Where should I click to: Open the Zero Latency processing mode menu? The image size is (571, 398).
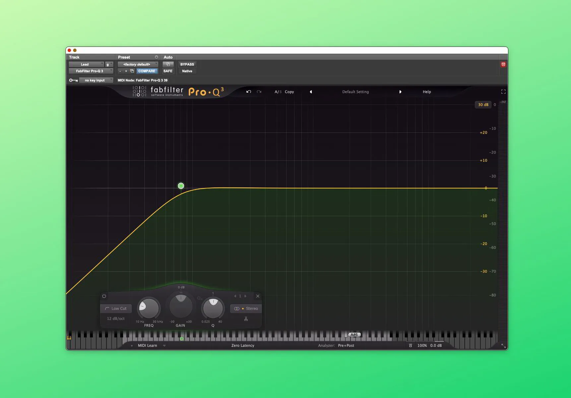[243, 346]
